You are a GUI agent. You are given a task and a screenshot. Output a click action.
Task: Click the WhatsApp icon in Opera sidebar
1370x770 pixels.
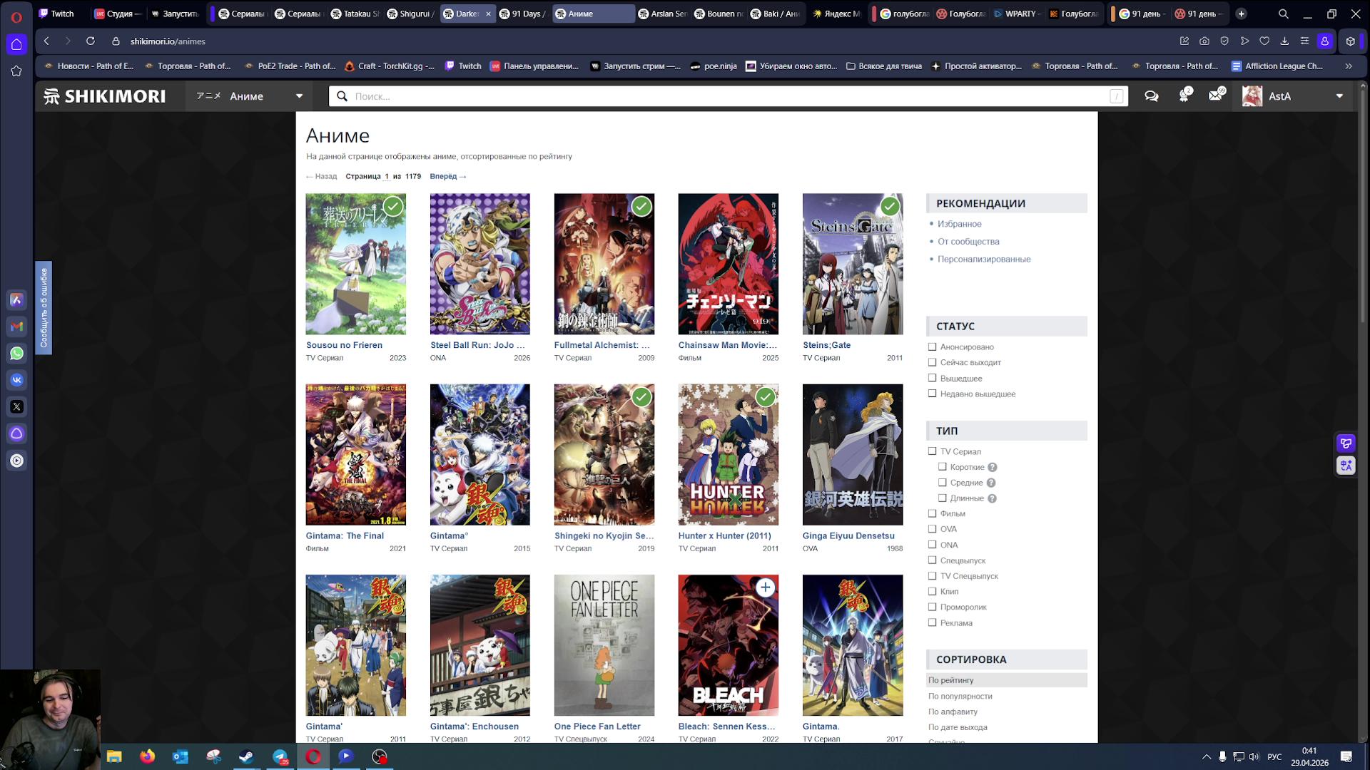[x=17, y=354]
